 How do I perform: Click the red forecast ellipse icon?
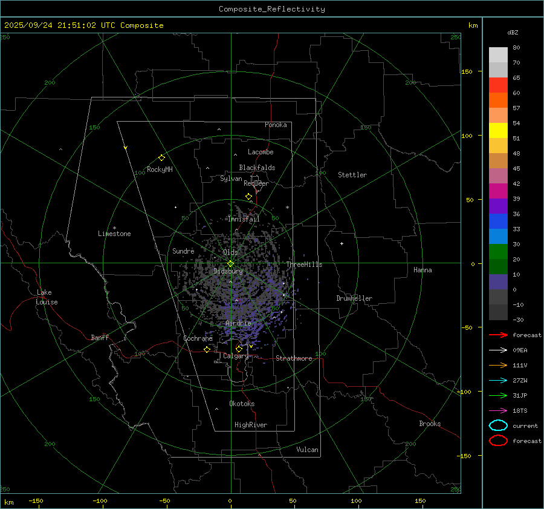pos(498,441)
